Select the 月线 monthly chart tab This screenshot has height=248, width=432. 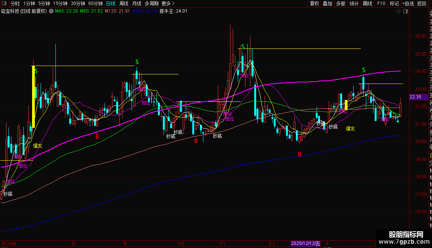[x=136, y=3]
